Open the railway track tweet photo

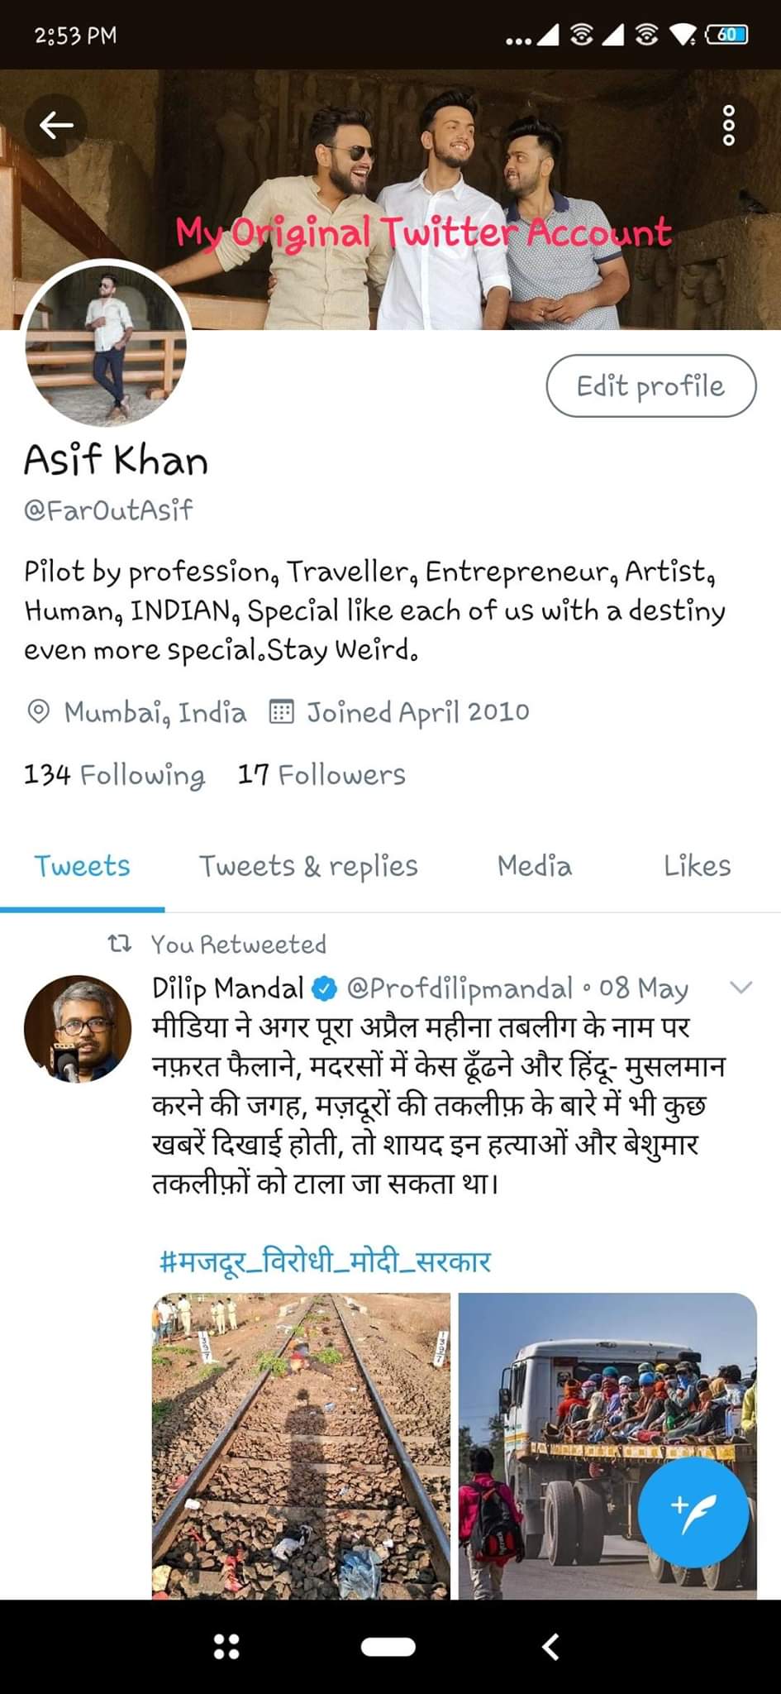click(302, 1445)
